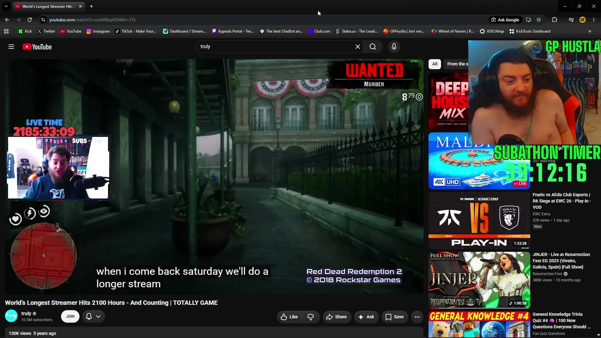
Task: Open the Instagram bookmark
Action: click(x=98, y=31)
